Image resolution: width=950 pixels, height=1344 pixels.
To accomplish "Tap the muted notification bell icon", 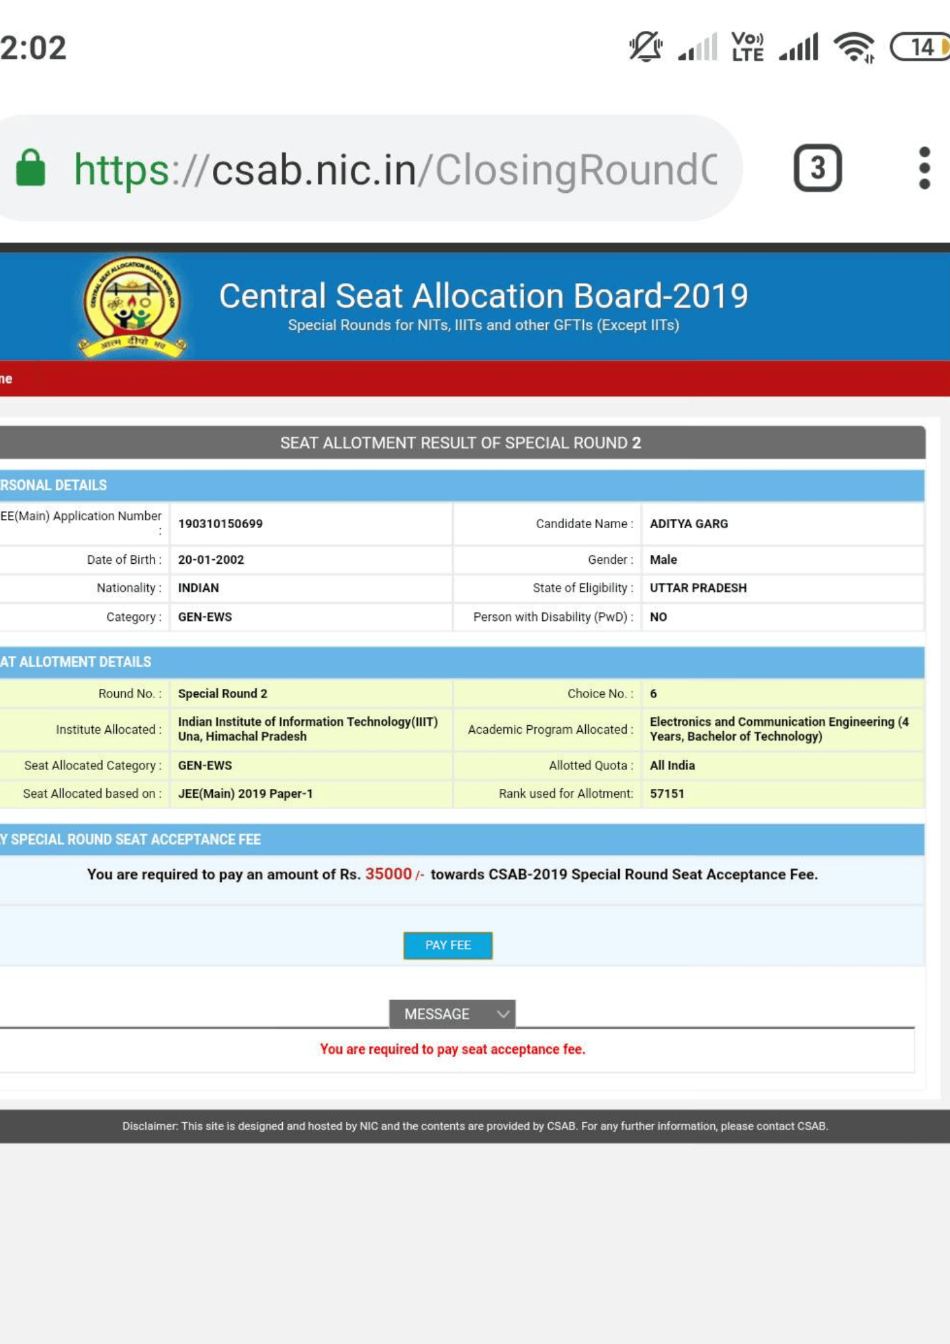I will pyautogui.click(x=645, y=48).
